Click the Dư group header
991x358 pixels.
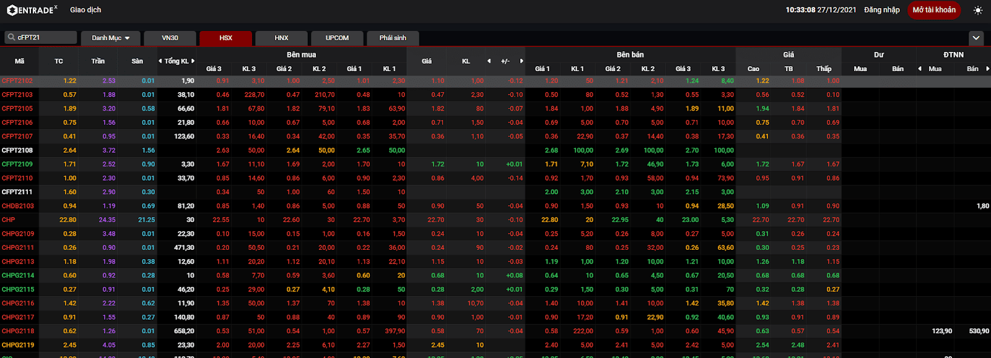[x=879, y=54]
